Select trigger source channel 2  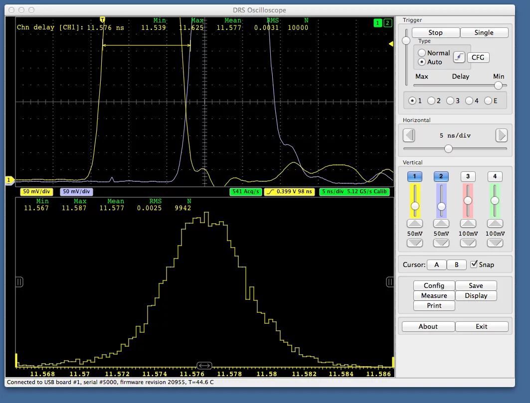coord(431,100)
